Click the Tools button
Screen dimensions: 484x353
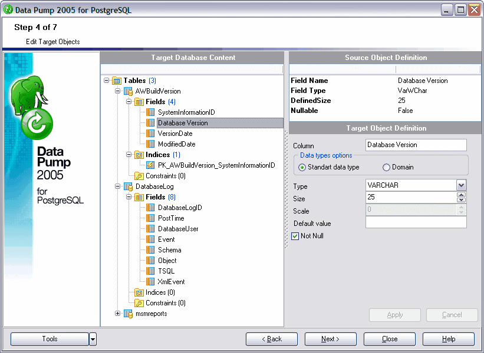(50, 339)
